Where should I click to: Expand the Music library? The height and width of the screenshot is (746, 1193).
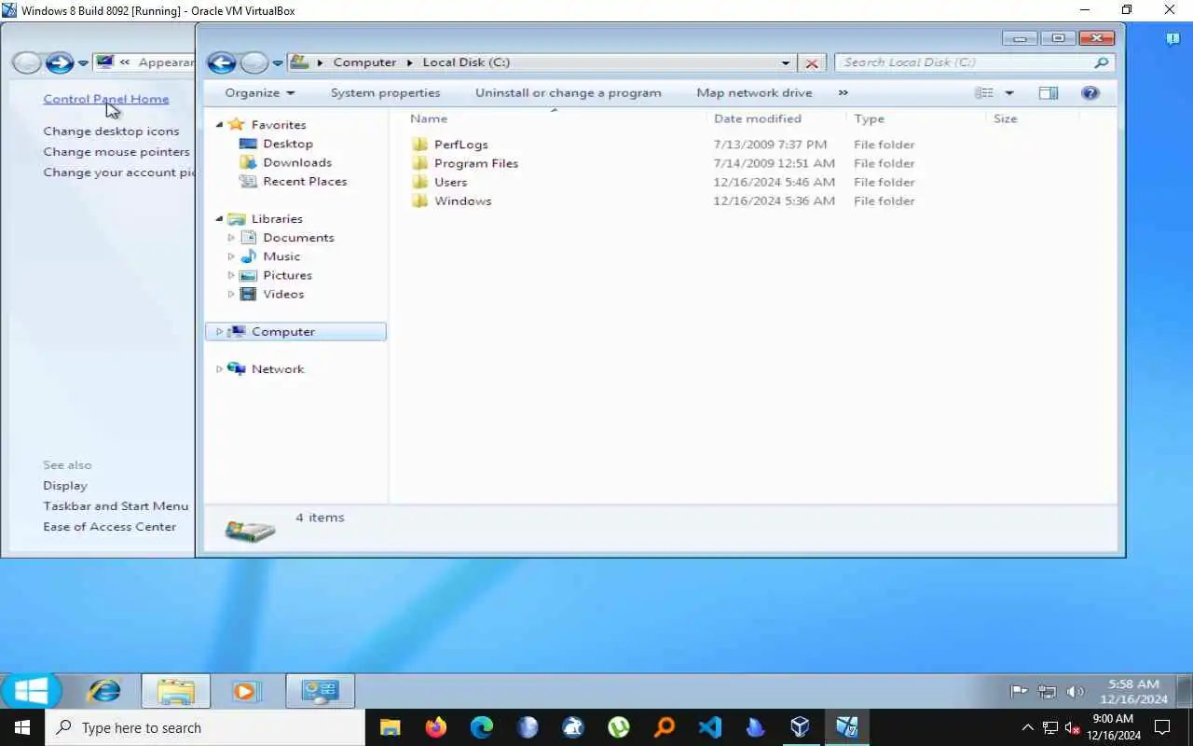[x=231, y=256]
